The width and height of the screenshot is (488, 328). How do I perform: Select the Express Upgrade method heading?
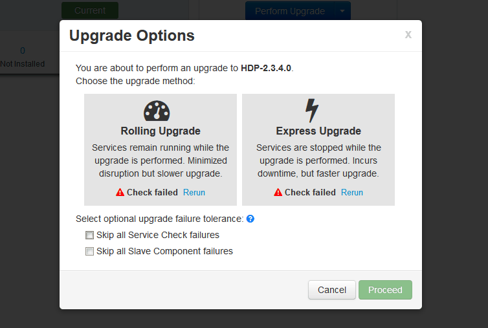point(318,131)
